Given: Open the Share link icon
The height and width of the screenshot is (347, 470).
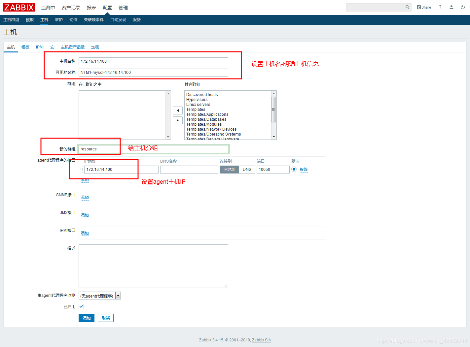Looking at the screenshot, I should [424, 7].
